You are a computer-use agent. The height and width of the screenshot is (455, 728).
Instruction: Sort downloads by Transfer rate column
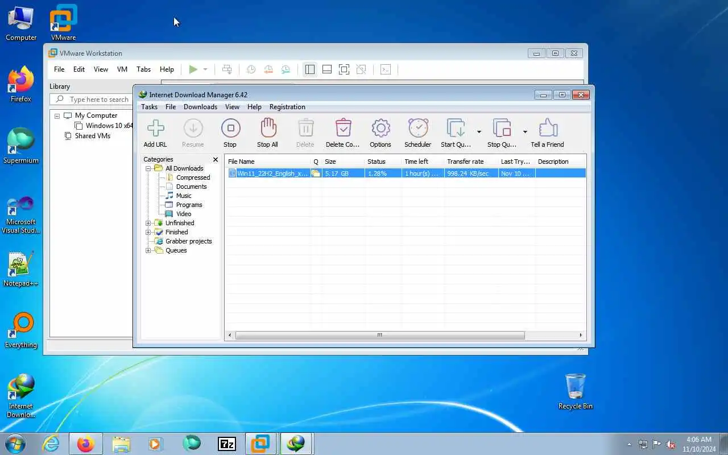471,162
